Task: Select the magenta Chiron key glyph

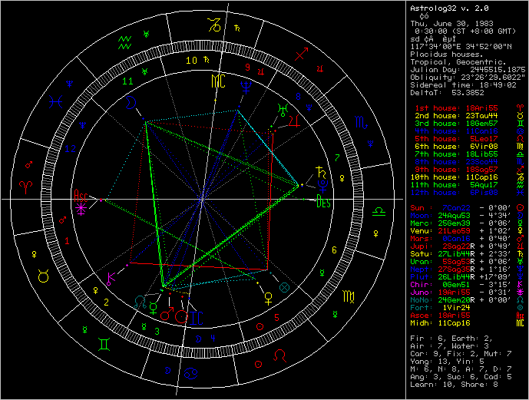Action: (111, 279)
